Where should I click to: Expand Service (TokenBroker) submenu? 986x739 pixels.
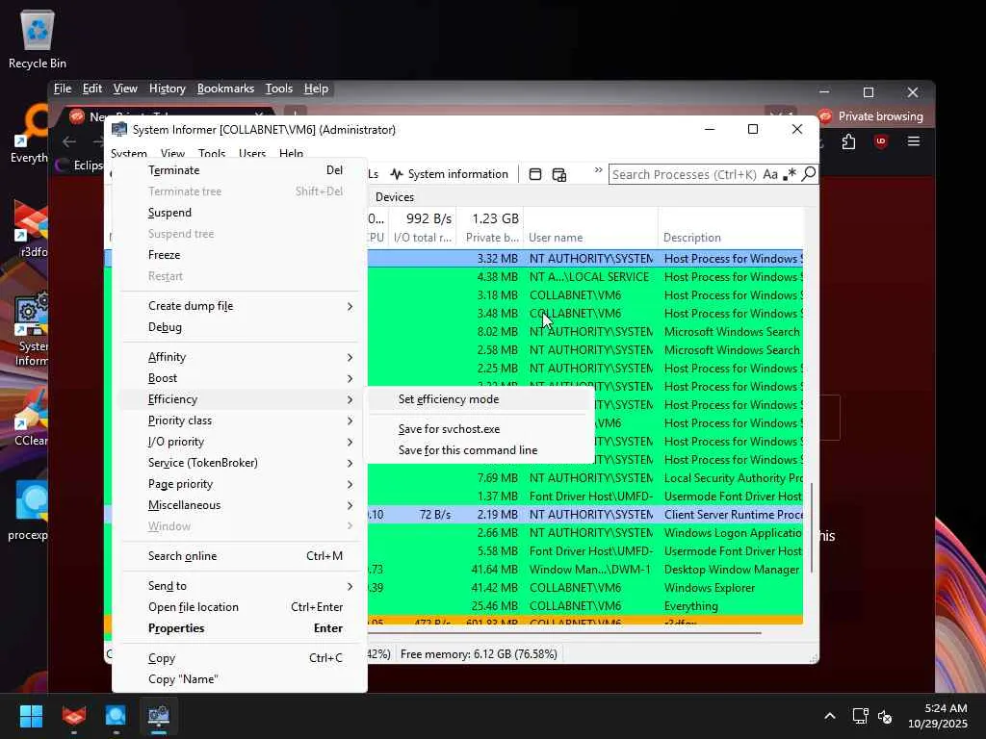240,463
